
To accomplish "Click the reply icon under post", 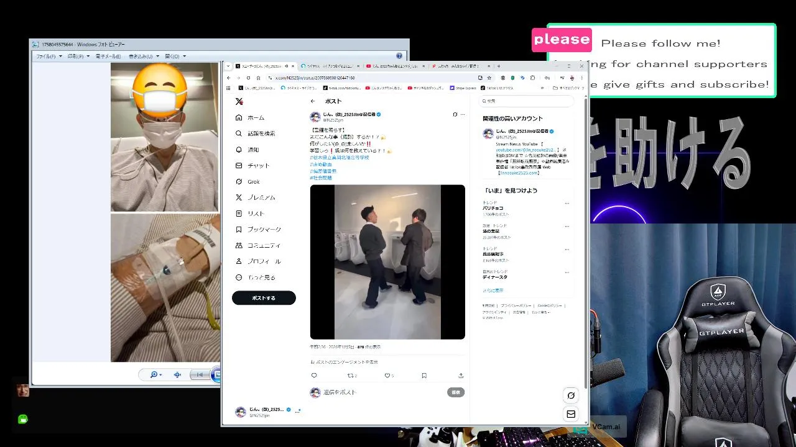I will (x=314, y=376).
